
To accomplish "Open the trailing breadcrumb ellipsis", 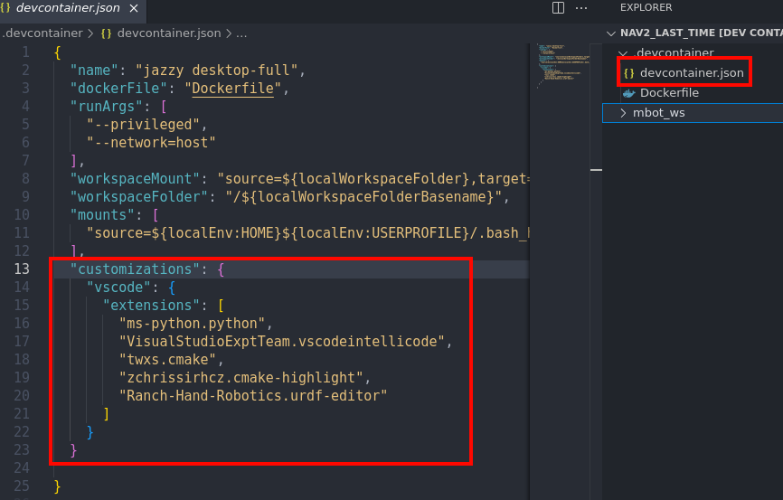I will pyautogui.click(x=241, y=33).
